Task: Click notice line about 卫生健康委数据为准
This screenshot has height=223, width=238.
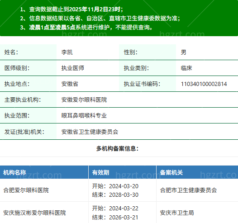Action: pos(100,19)
